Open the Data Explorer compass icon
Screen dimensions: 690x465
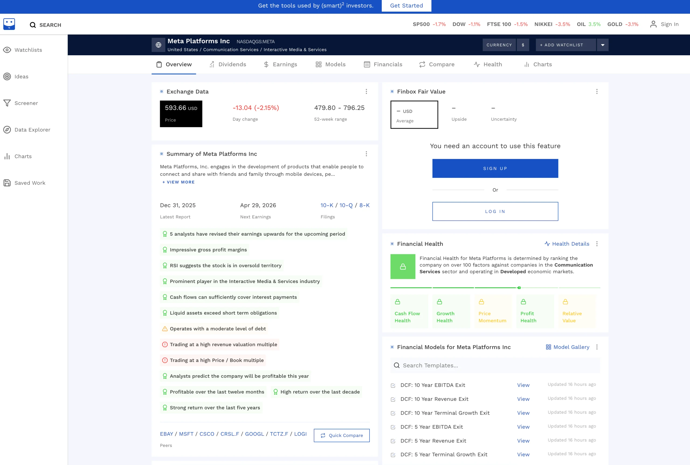coord(7,130)
